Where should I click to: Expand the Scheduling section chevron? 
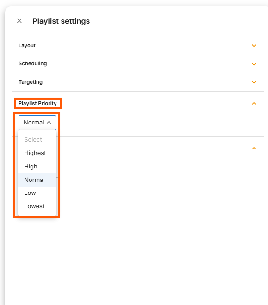[x=254, y=64]
